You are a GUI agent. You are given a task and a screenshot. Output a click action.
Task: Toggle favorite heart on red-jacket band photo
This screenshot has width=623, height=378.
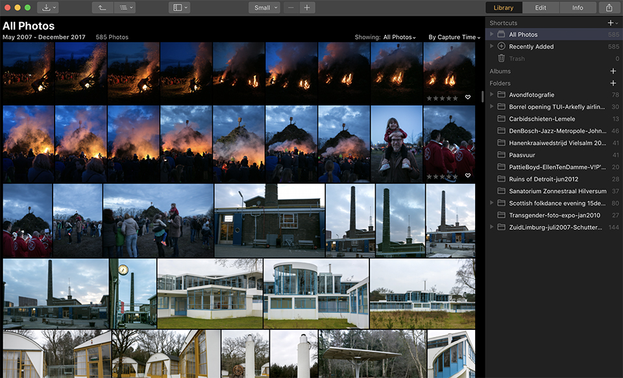[x=468, y=175]
